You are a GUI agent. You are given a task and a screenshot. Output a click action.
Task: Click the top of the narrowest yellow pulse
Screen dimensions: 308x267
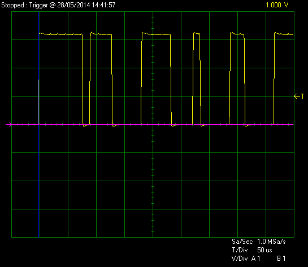[x=197, y=33]
